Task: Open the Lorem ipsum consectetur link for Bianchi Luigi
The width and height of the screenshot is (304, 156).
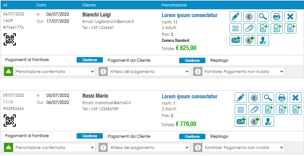Action: click(190, 15)
